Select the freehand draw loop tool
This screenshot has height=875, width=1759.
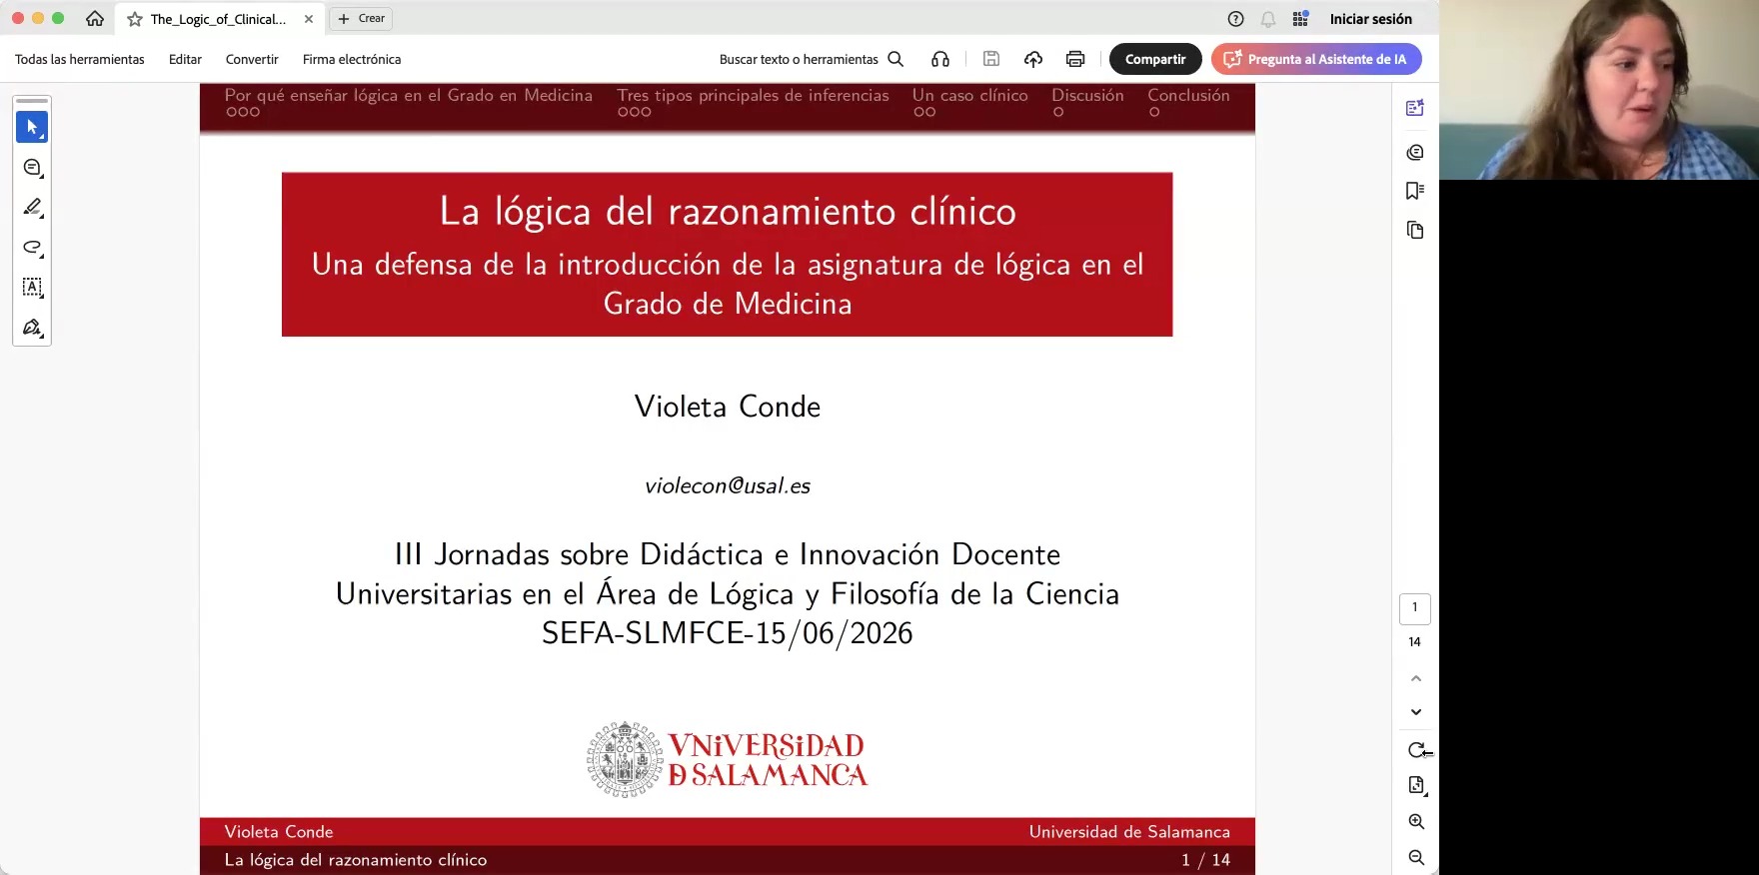(32, 248)
